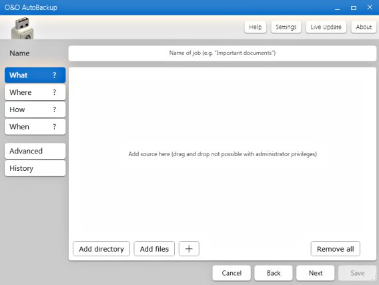This screenshot has width=379, height=285.
Task: Click the question mark on the What tab
Action: tap(55, 75)
